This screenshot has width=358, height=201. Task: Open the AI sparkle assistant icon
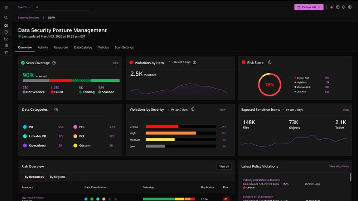(x=332, y=7)
